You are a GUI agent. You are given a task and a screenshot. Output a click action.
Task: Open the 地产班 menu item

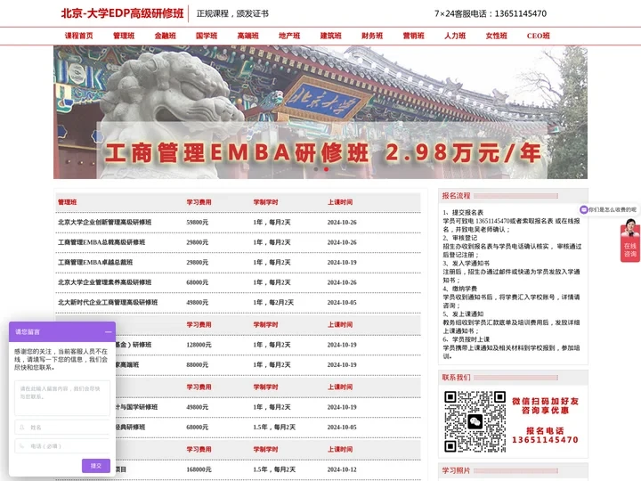coord(289,36)
